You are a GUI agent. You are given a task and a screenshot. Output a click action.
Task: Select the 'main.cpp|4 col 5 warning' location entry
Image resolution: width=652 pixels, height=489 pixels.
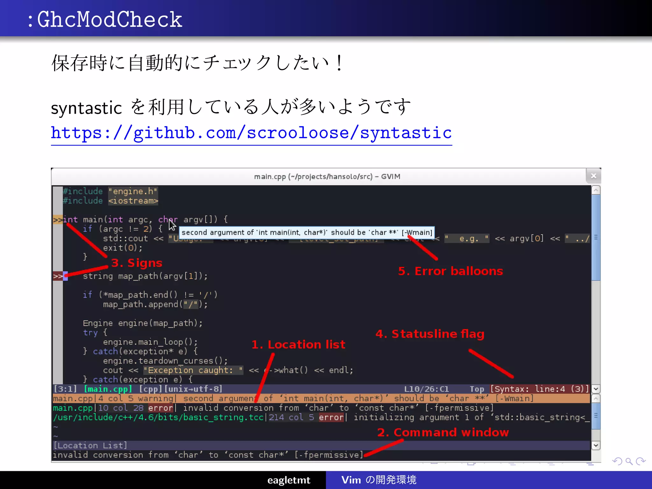321,398
